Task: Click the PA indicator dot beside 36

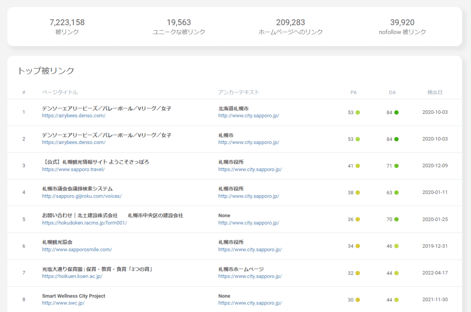Action: click(358, 219)
